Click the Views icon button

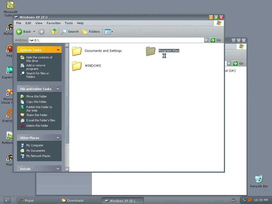pyautogui.click(x=108, y=32)
